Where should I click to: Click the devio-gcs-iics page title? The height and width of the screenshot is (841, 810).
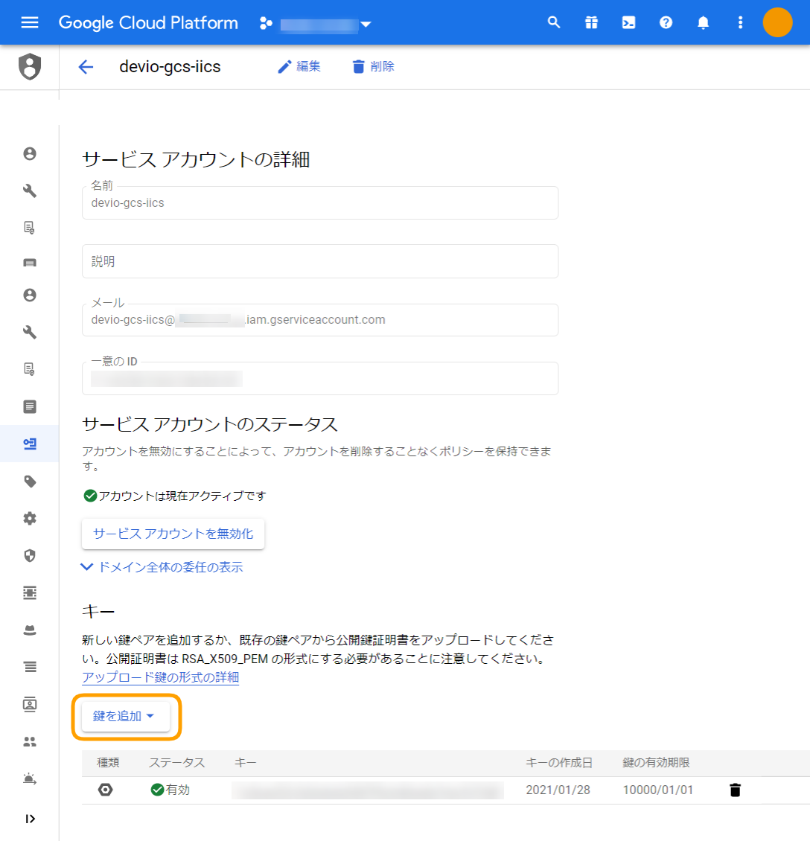(170, 66)
